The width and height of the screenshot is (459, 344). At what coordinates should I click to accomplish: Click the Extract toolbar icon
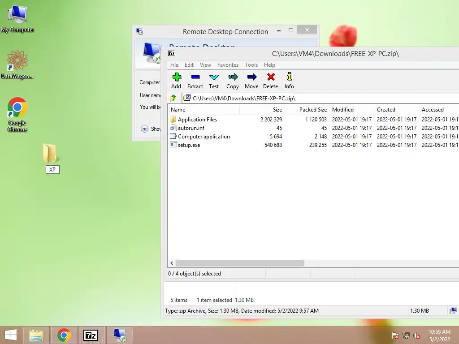click(195, 81)
